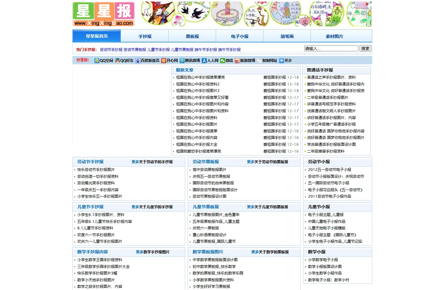Open 2012五一劳动节电子小报
Viewport: 444px width, 290px height.
click(330, 170)
